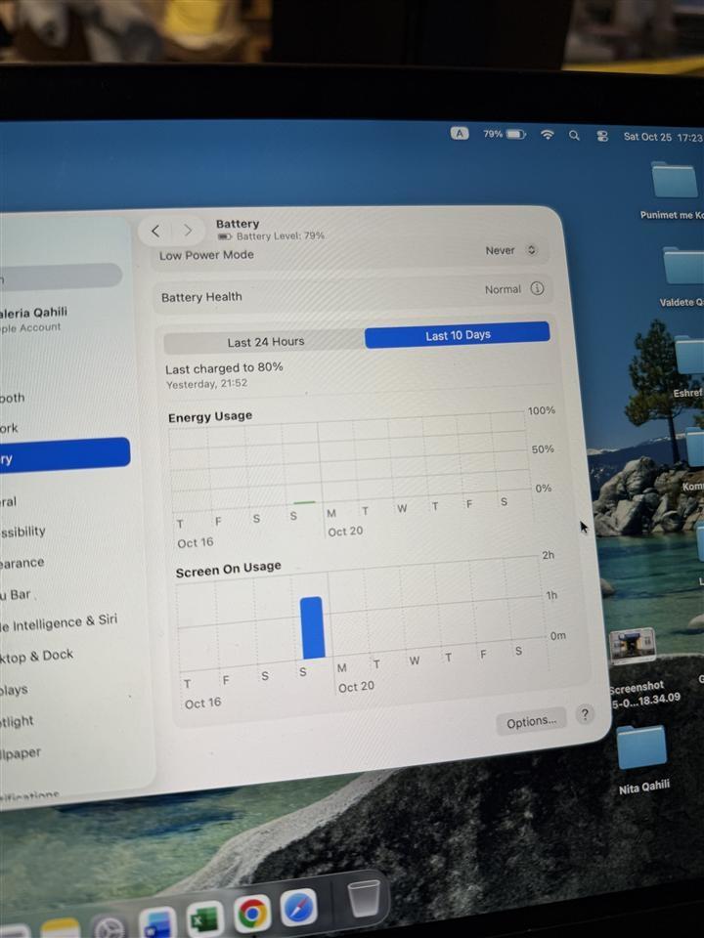The width and height of the screenshot is (704, 938).
Task: Open Apple Intelligence & Siri settings
Action: [58, 622]
